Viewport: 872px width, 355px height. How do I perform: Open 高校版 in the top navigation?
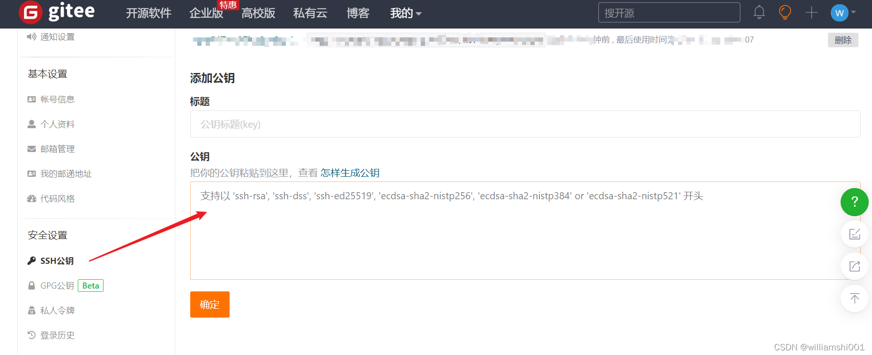(258, 13)
